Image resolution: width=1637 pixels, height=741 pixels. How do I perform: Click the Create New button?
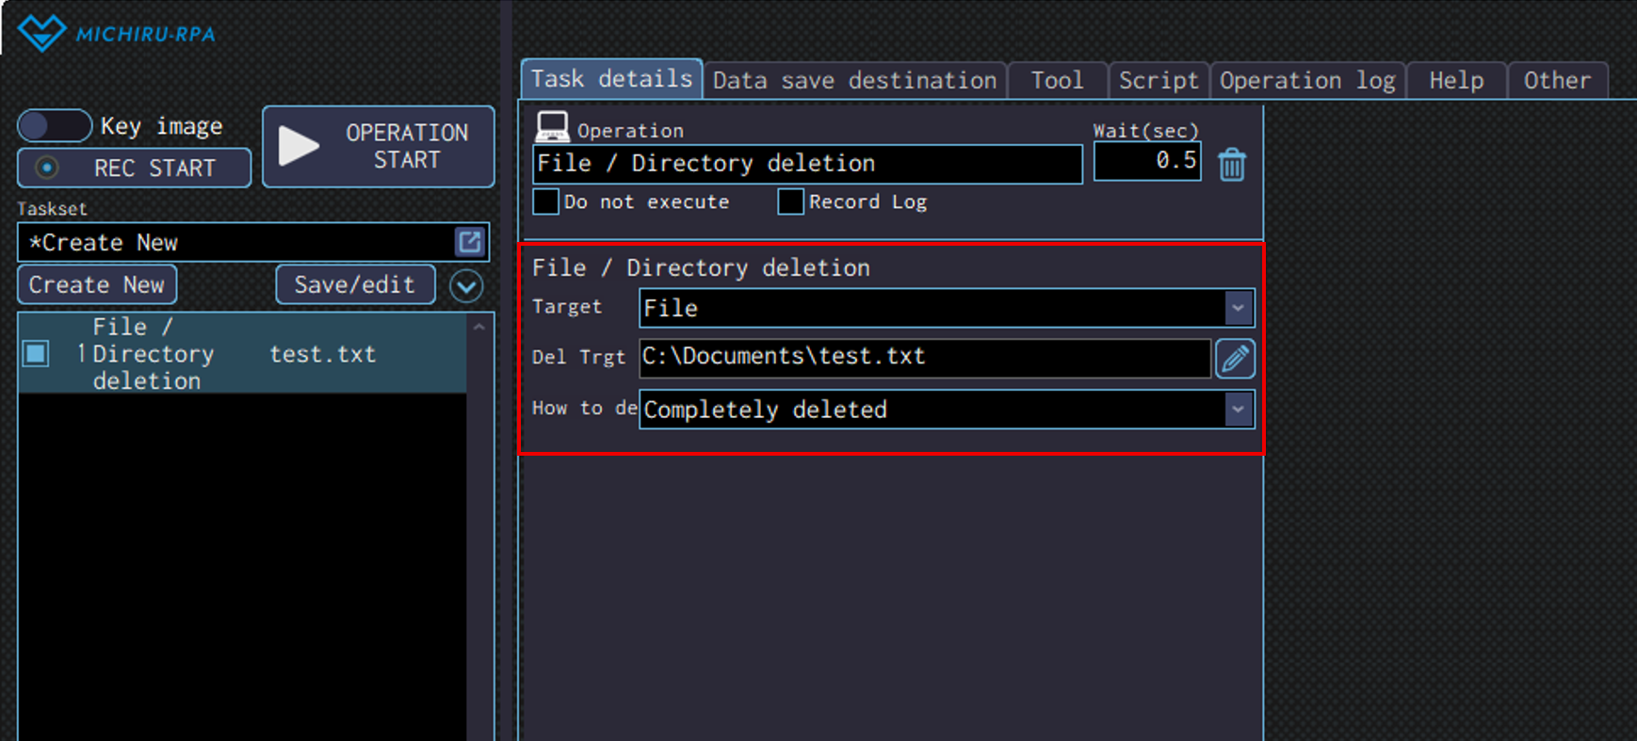tap(97, 285)
